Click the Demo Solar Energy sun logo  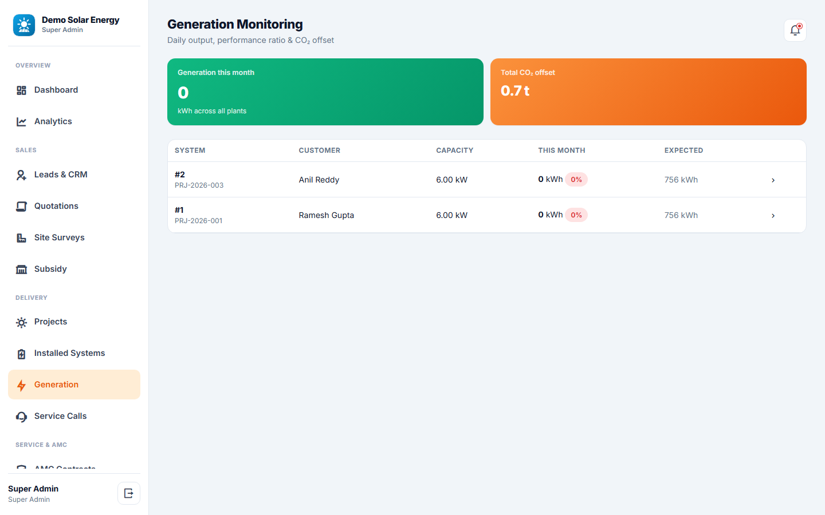pyautogui.click(x=24, y=25)
